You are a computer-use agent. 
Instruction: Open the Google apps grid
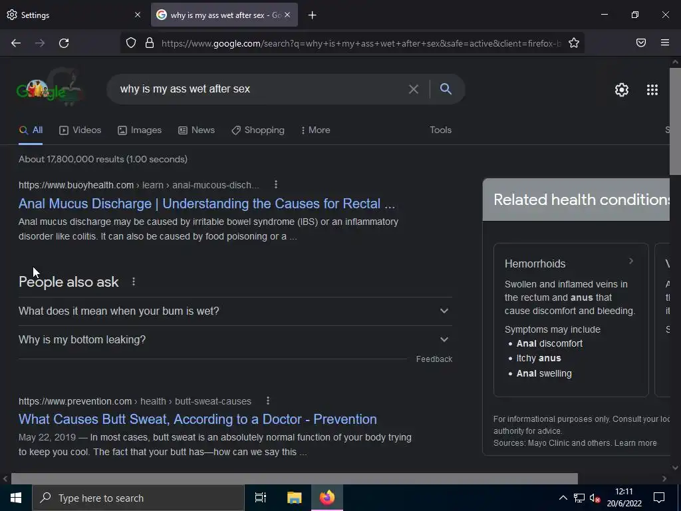click(652, 90)
